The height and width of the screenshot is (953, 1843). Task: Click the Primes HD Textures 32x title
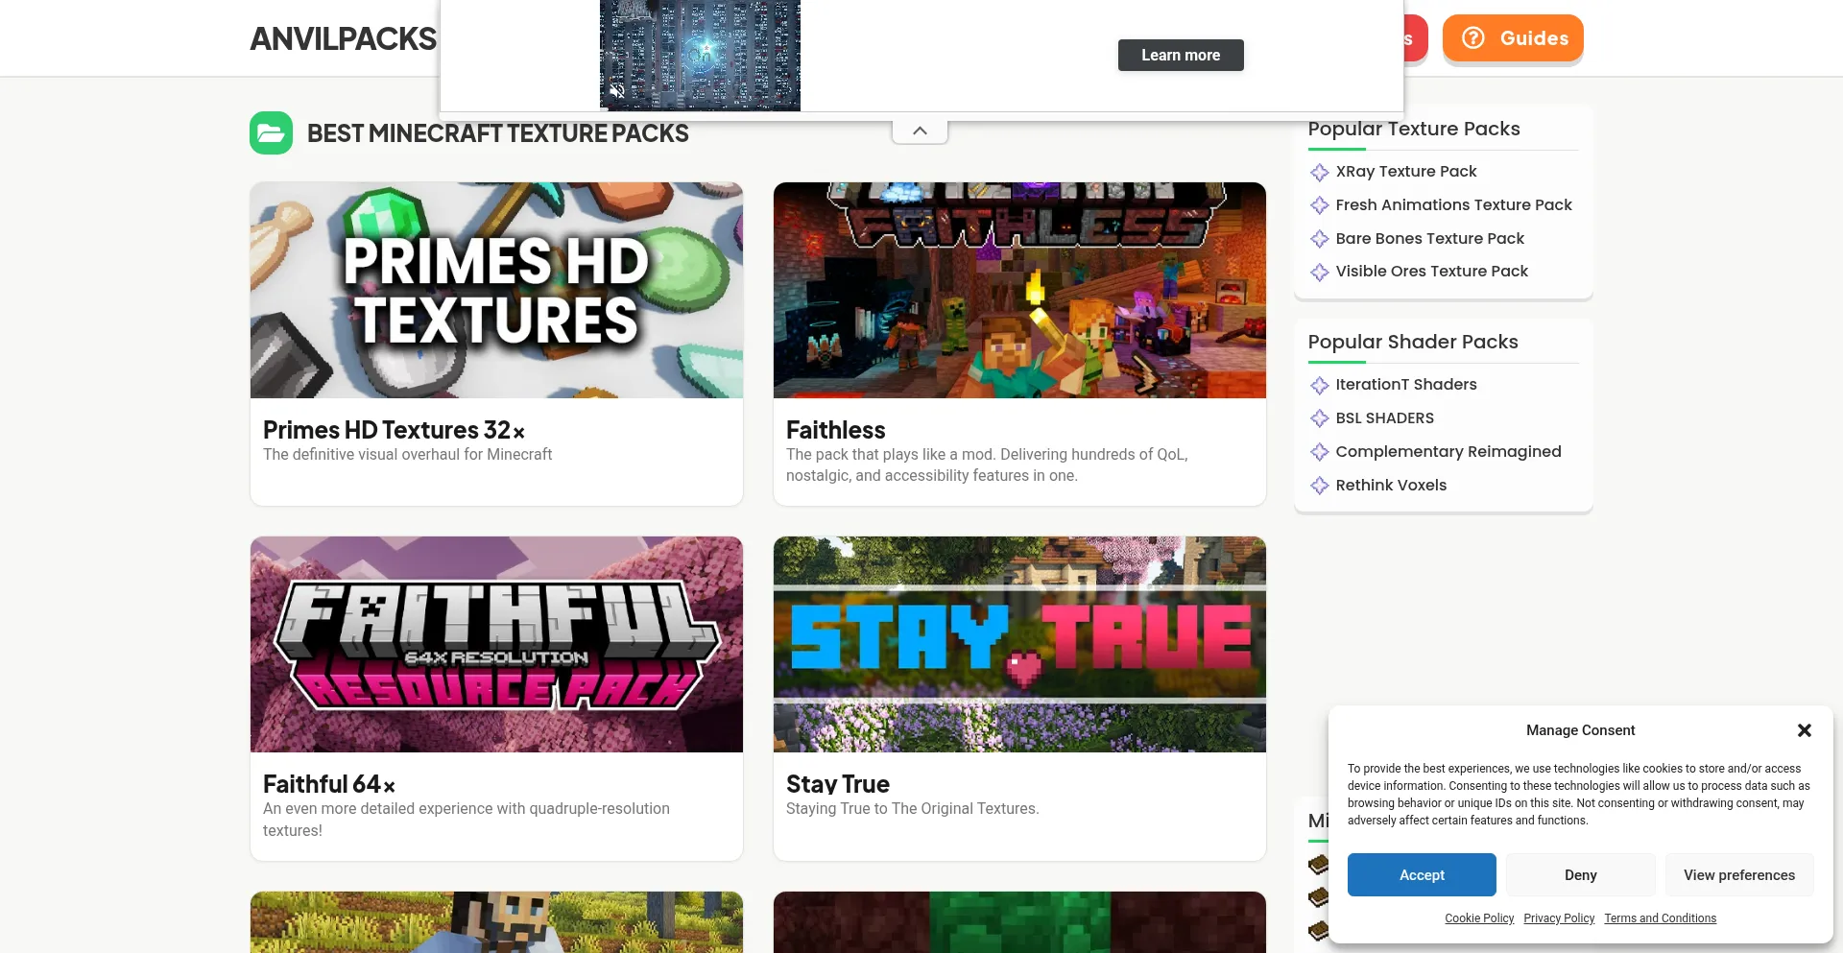click(x=394, y=430)
